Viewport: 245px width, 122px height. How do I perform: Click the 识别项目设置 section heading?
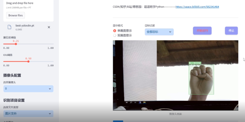(14, 100)
